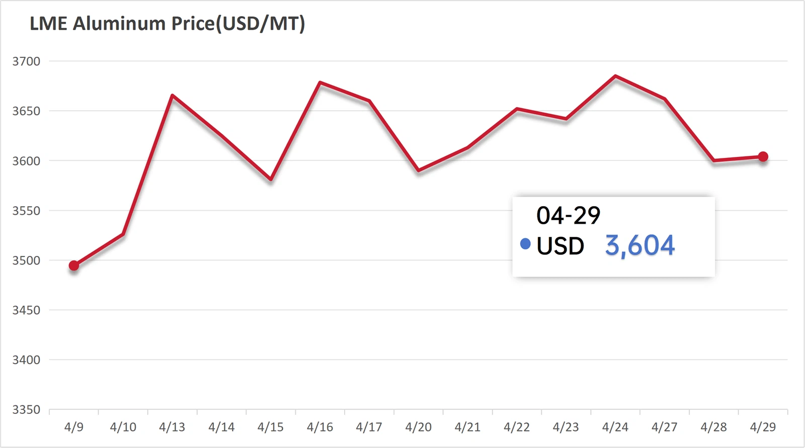Viewport: 805px width, 448px height.
Task: Click the data point at 4/10
Action: pos(123,234)
